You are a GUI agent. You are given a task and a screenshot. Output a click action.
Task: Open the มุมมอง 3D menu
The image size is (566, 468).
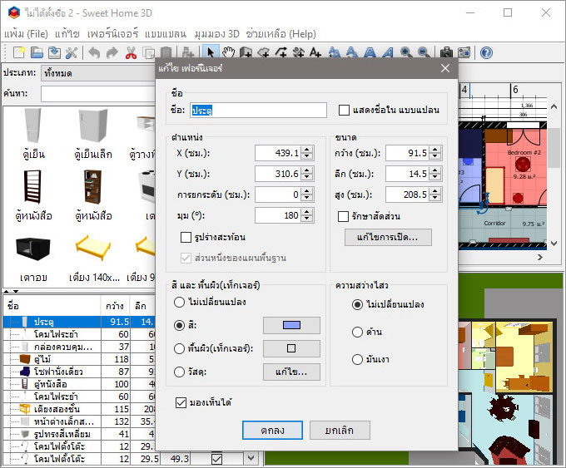tap(217, 34)
